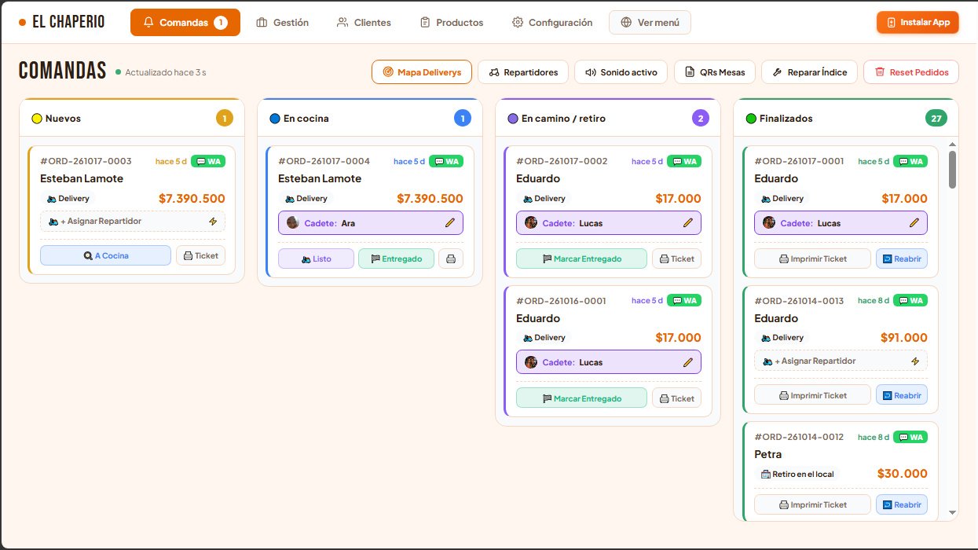Click the Ver menú button
Viewport: 978px width, 550px height.
coord(650,22)
